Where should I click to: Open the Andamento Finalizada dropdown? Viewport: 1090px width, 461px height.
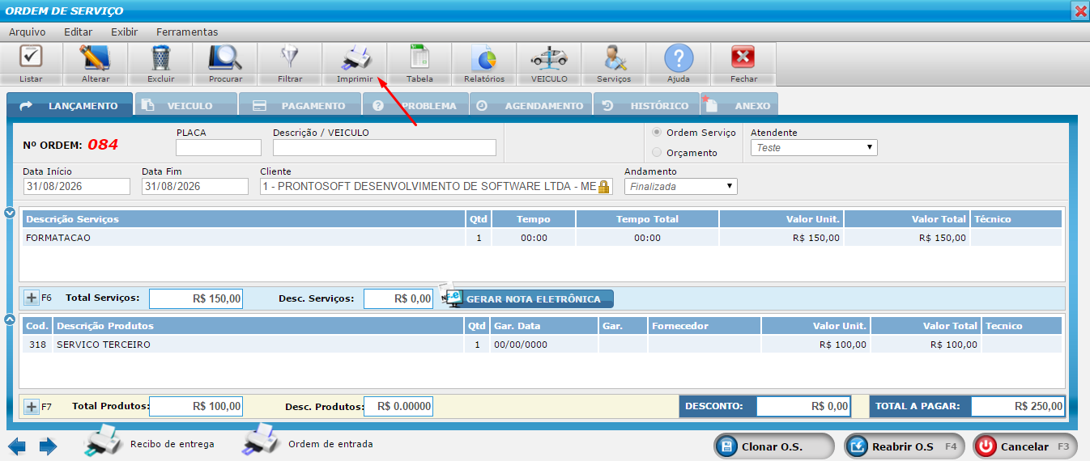coord(680,186)
